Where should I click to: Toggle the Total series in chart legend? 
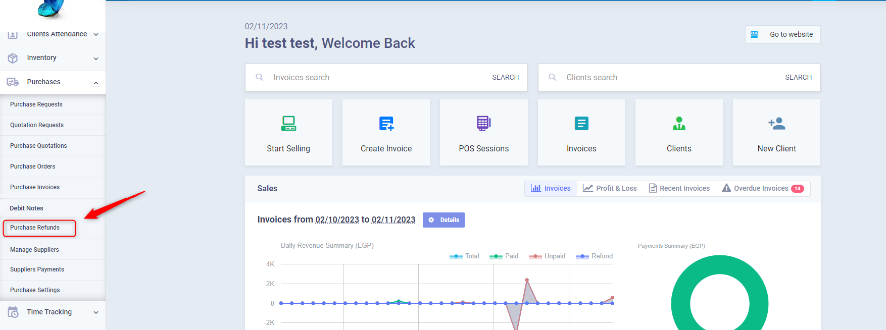(x=465, y=256)
